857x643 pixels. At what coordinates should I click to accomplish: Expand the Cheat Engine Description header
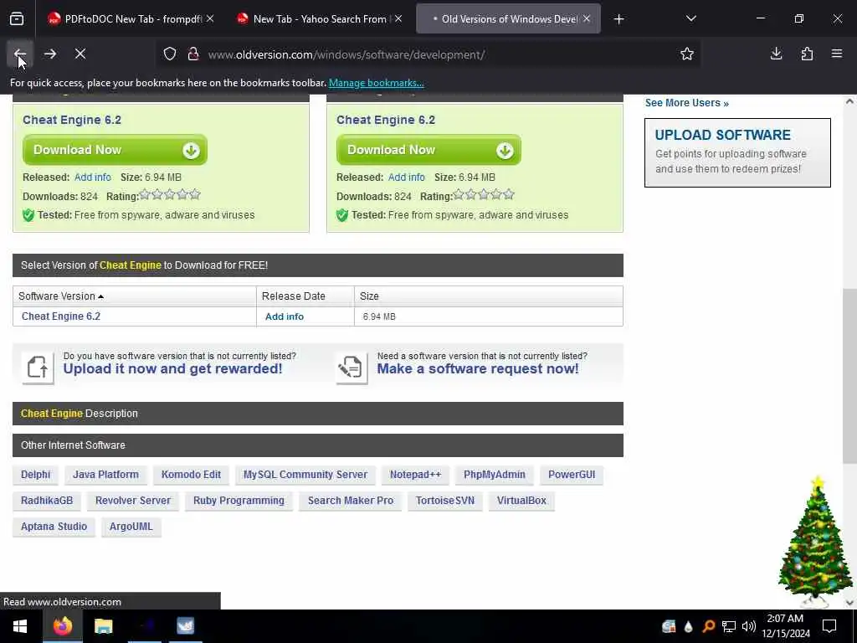[x=317, y=414]
